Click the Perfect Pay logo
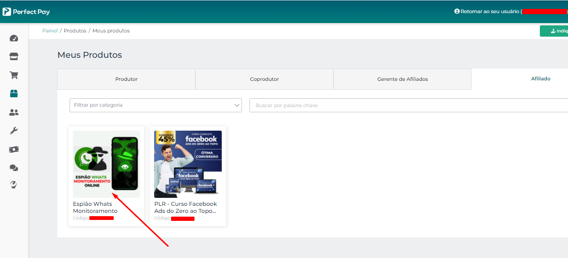 (x=26, y=12)
